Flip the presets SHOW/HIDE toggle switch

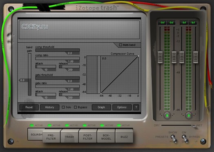click(x=174, y=139)
